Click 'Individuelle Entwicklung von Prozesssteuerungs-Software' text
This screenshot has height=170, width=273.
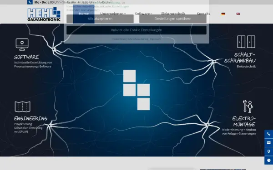click(x=33, y=64)
